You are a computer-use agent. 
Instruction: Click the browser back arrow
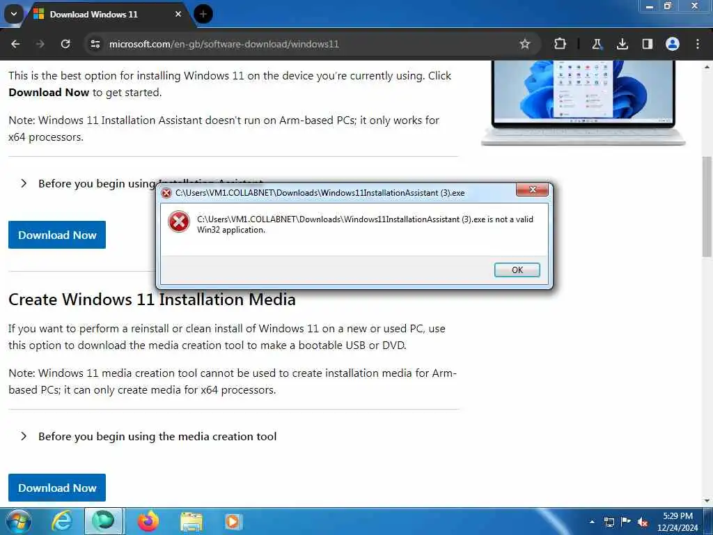point(15,44)
